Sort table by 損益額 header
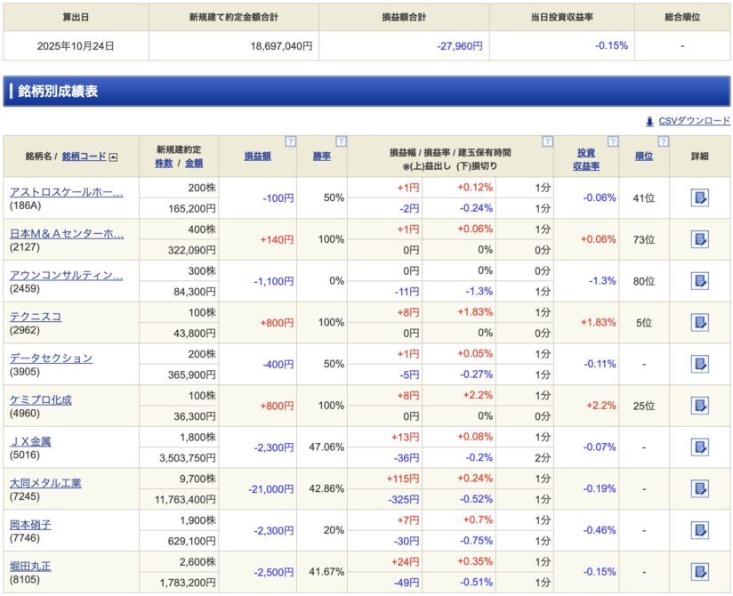This screenshot has width=733, height=596. tap(258, 156)
